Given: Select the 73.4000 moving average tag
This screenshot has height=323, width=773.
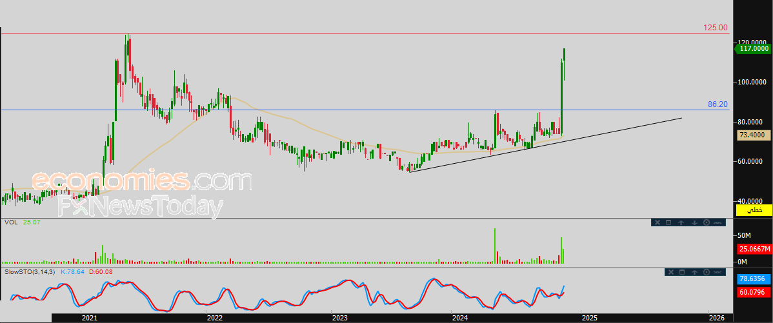Looking at the screenshot, I should 753,135.
